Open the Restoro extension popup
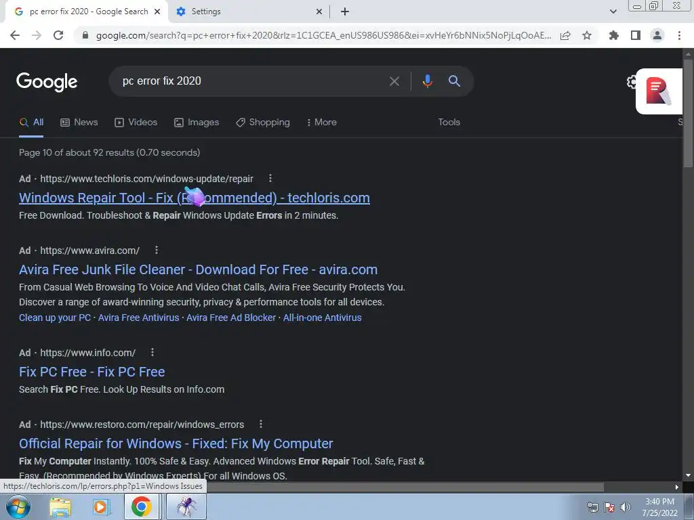Image resolution: width=694 pixels, height=520 pixels. coord(659,91)
